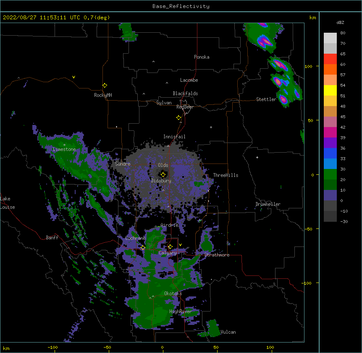Viewport: 362px width, 353px height.
Task: Select the -30 value on the dBZ legend
Action: [x=344, y=221]
